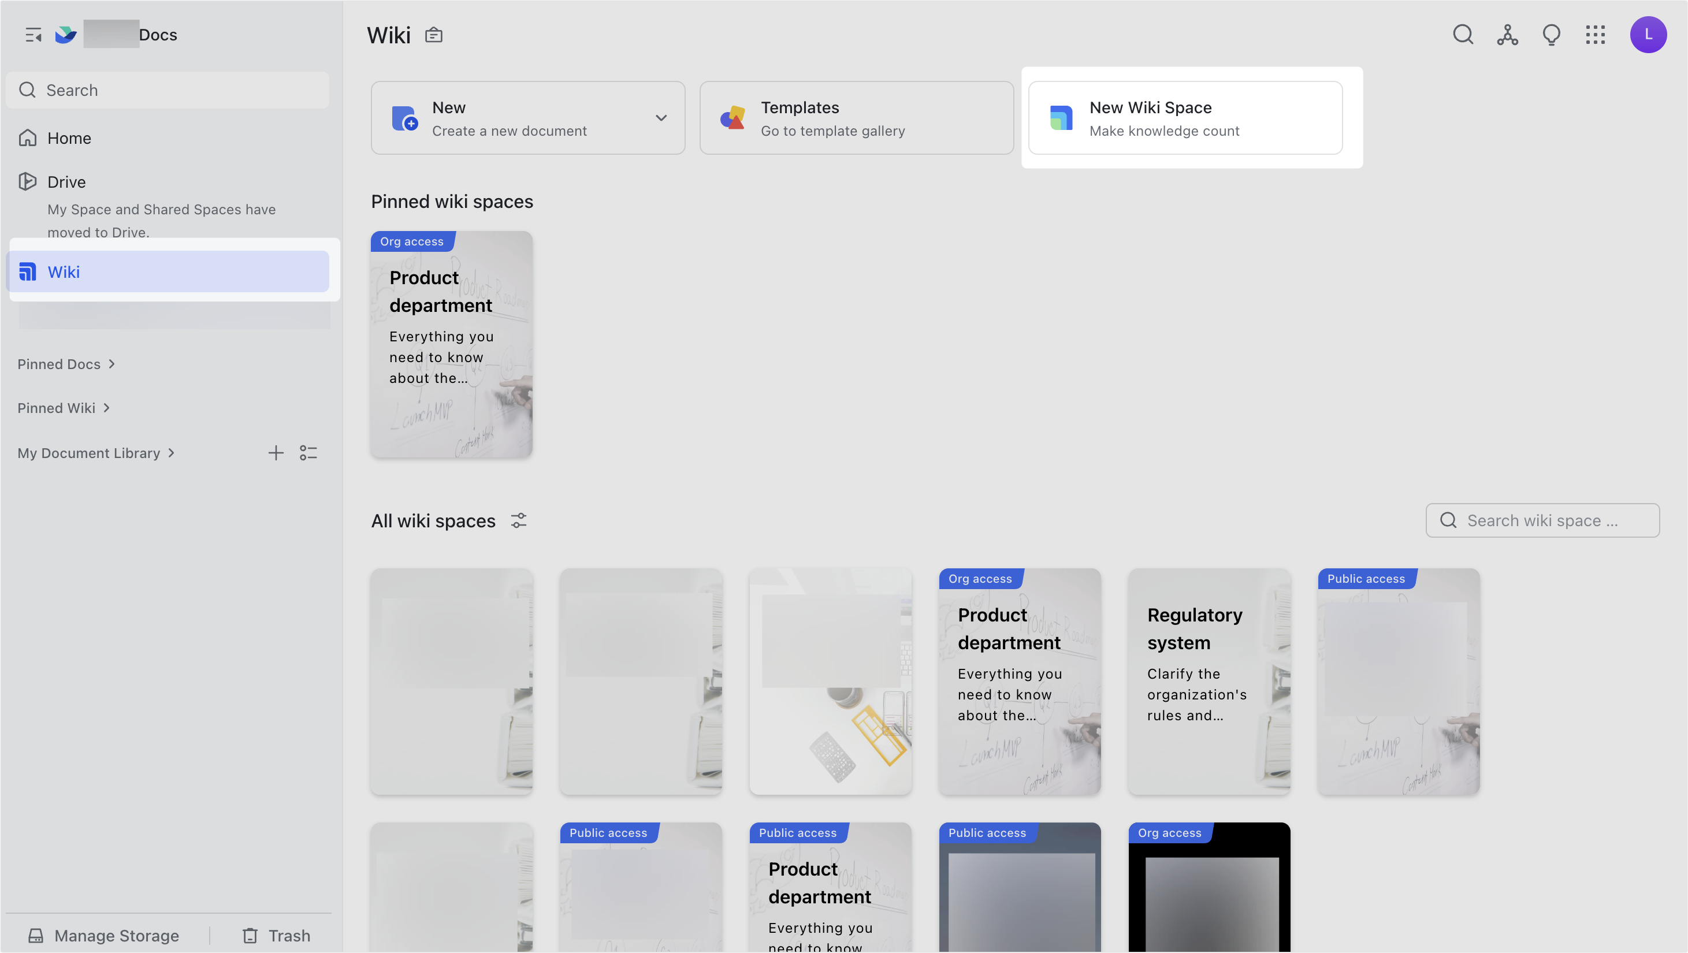
Task: Open document list settings icon near My Document Library
Action: 308,452
